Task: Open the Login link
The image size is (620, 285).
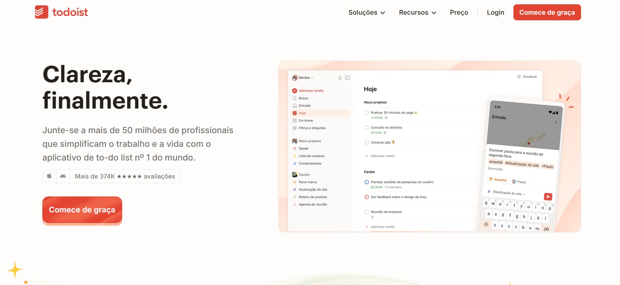Action: click(x=495, y=12)
